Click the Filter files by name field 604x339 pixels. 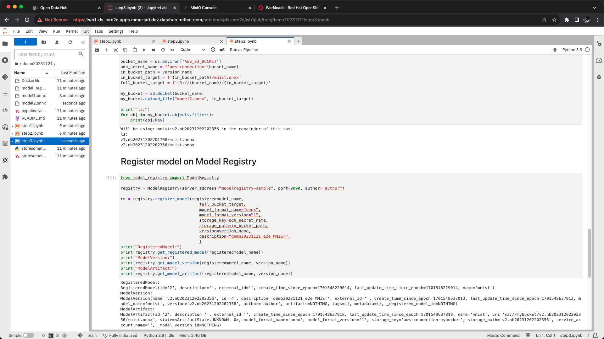point(47,54)
